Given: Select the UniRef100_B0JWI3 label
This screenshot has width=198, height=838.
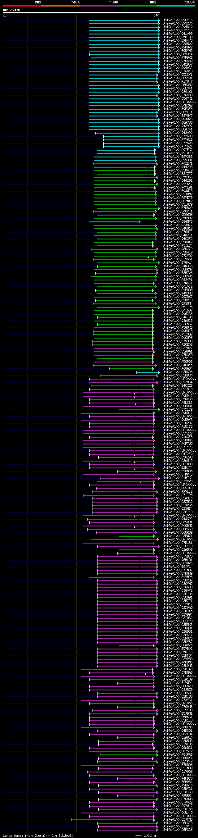Looking at the screenshot, I should tap(178, 191).
